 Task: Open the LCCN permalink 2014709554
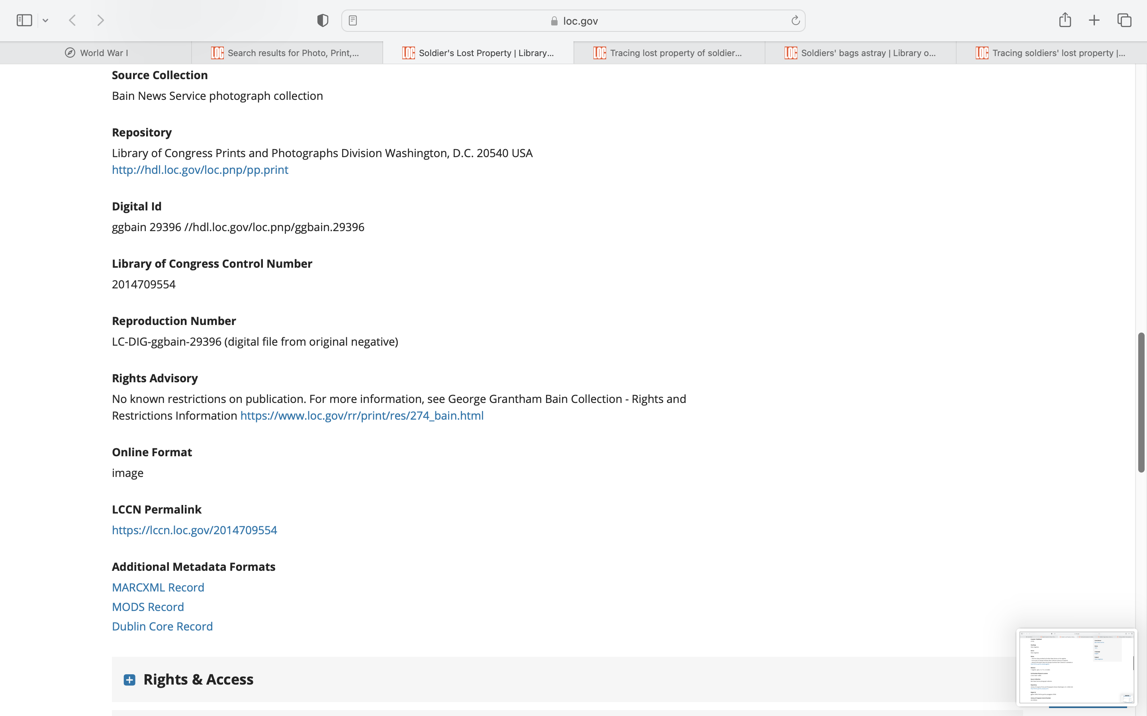(x=194, y=530)
